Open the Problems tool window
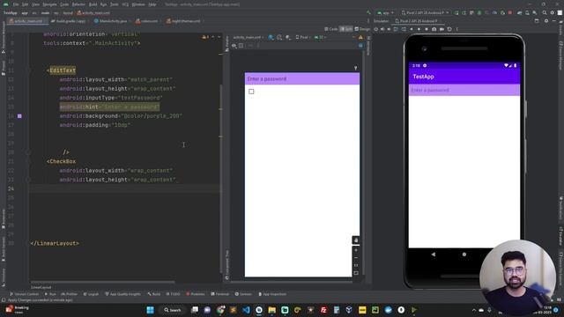564x317 pixels. (x=196, y=294)
